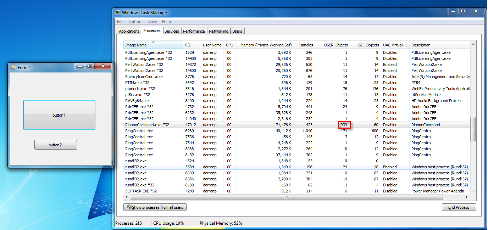The image size is (488, 230).
Task: Click the Form2 window title icon
Action: (x=13, y=67)
